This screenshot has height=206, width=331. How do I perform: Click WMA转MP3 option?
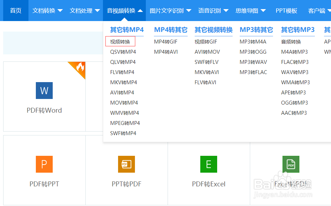click(296, 82)
